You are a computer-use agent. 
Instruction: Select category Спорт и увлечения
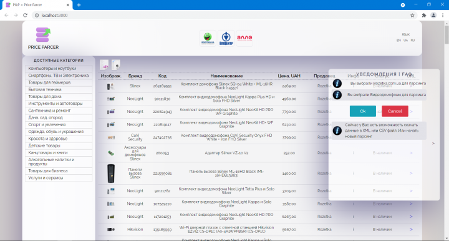(x=59, y=125)
